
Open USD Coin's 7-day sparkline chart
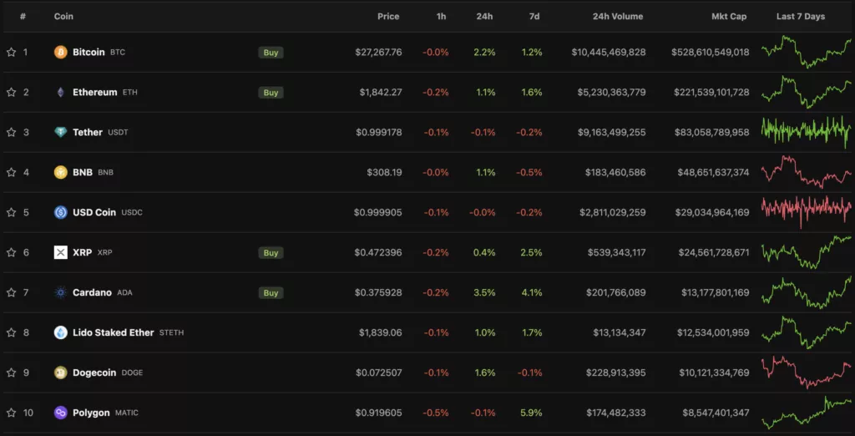(x=807, y=212)
